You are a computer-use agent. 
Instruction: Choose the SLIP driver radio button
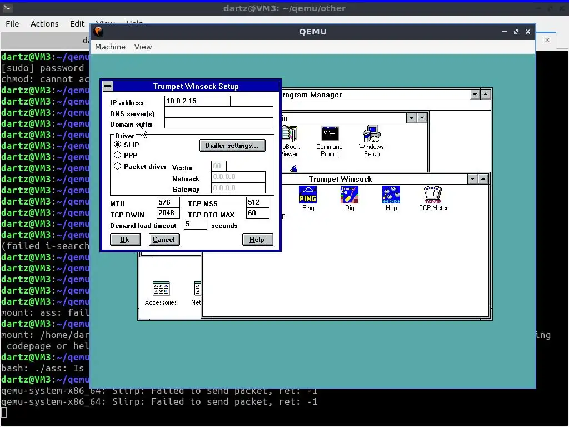tap(118, 145)
